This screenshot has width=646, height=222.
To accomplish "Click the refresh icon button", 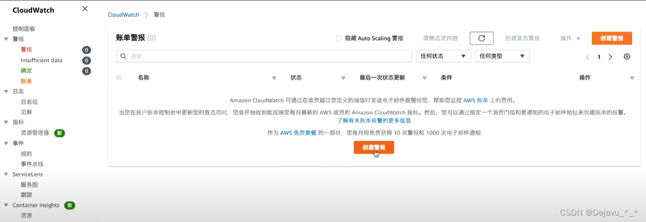I will [482, 38].
